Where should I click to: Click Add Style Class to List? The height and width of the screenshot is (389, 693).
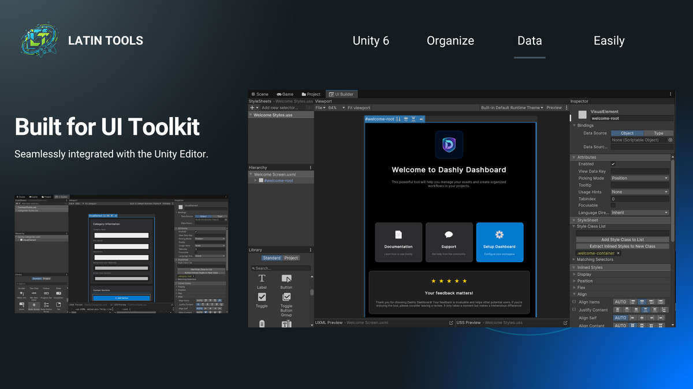(622, 239)
